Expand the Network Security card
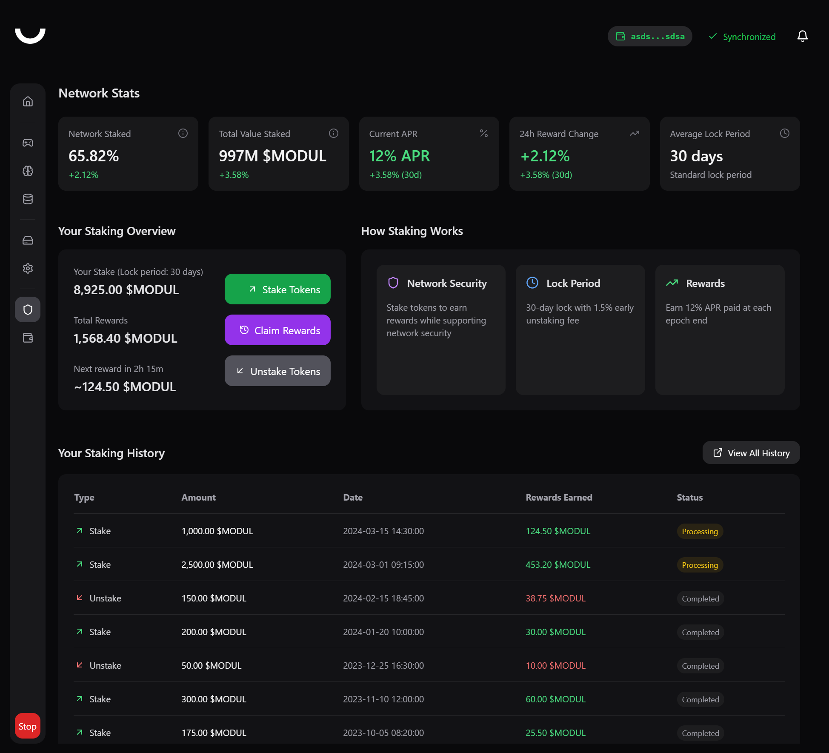 coord(440,330)
